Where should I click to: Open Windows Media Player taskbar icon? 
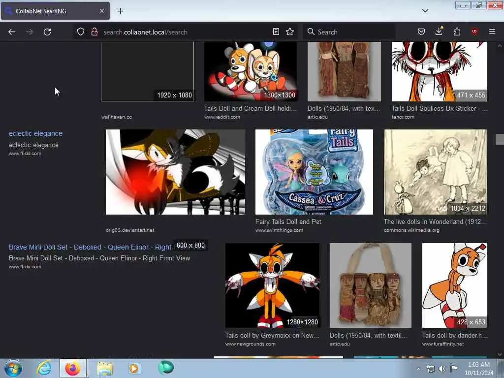(x=134, y=368)
